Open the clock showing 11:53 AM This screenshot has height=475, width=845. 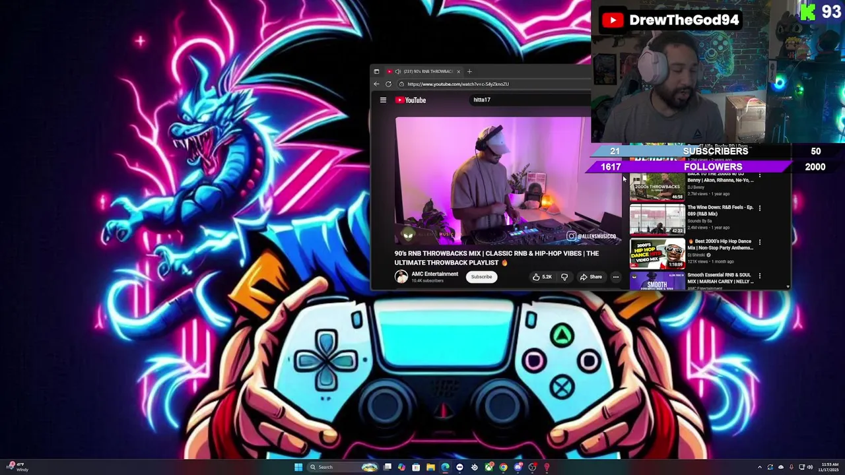pos(830,467)
